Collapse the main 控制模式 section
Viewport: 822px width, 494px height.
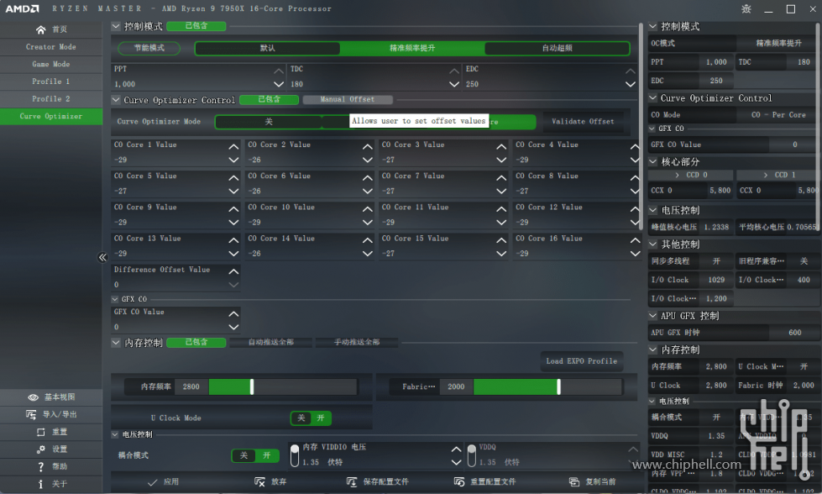[116, 26]
